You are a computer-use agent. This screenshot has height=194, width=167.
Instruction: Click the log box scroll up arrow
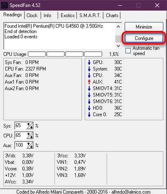coord(118,26)
